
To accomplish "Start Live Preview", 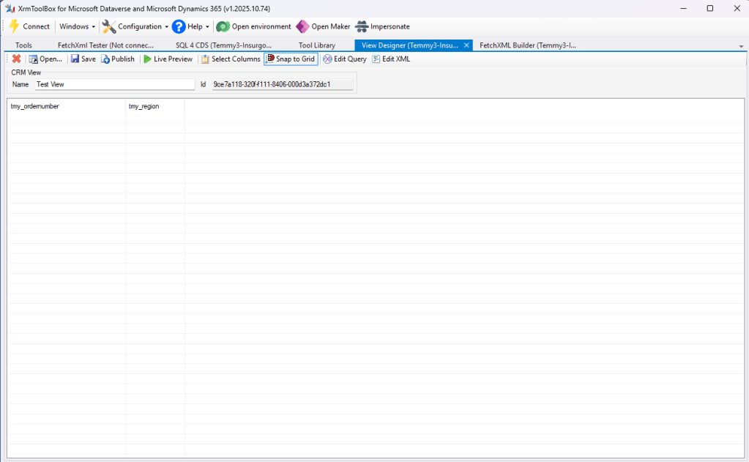I will tap(168, 59).
